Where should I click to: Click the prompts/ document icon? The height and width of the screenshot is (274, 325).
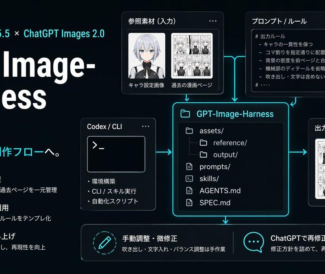(189, 166)
